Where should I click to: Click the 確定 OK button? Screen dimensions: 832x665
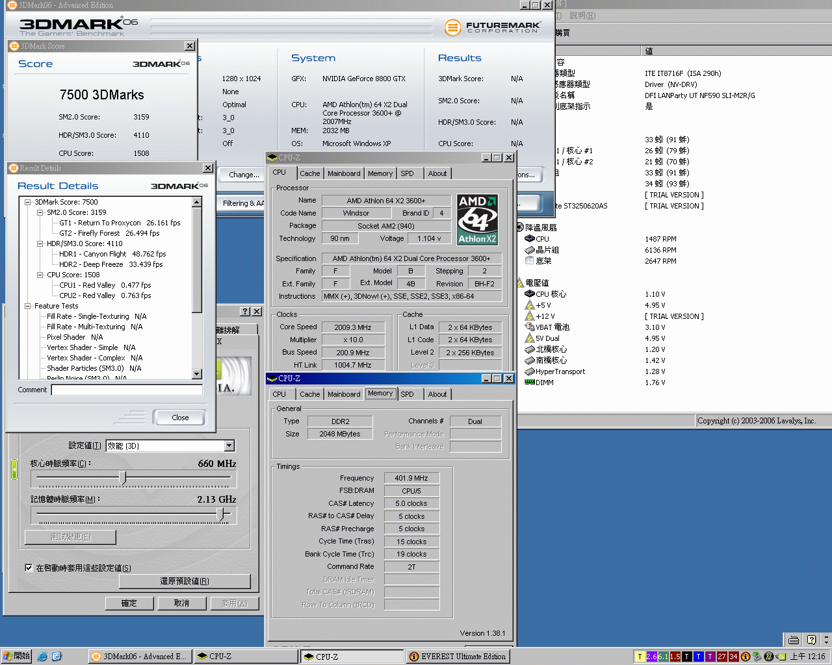pyautogui.click(x=129, y=603)
